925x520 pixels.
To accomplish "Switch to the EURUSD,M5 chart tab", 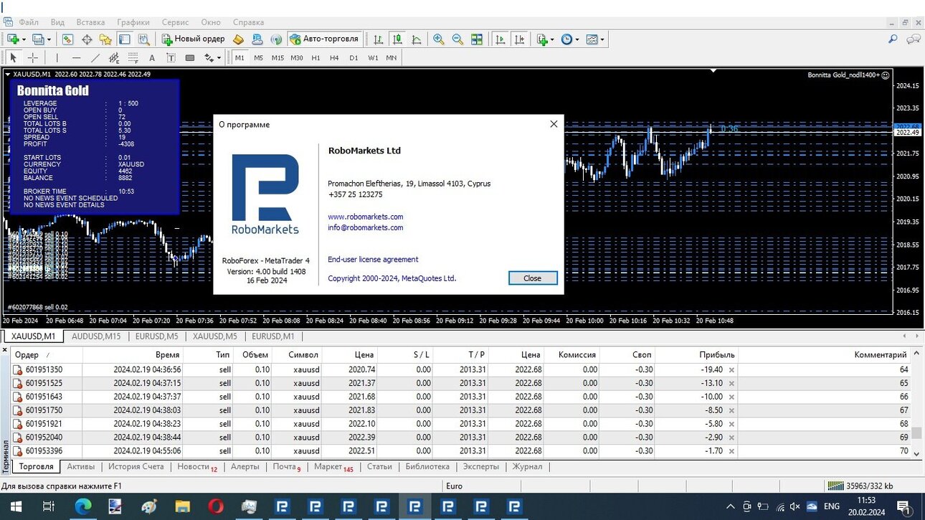I will (155, 336).
